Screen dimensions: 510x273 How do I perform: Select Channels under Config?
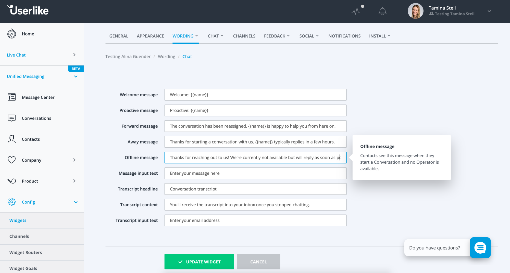pos(42,236)
